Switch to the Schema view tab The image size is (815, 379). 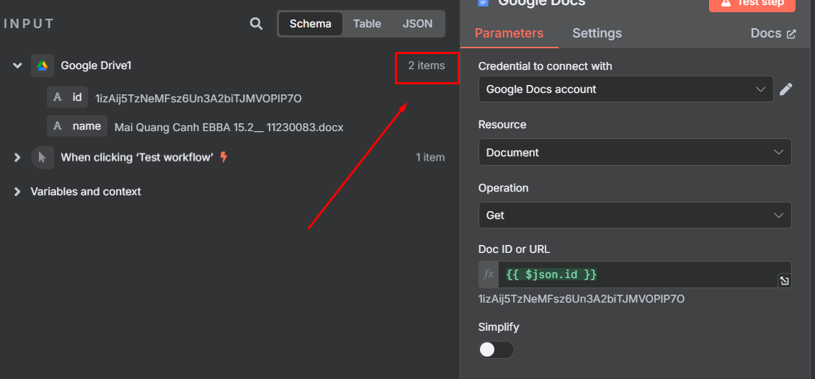(311, 24)
